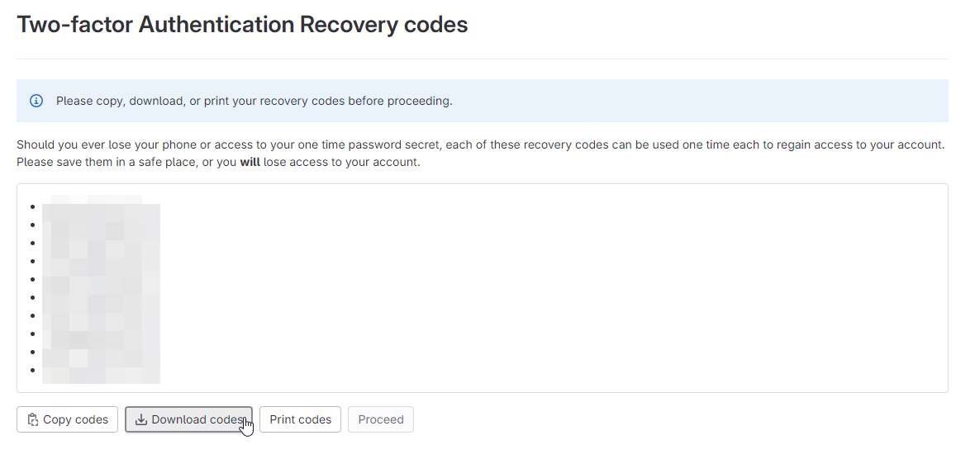Select the ninth blurred recovery code
The height and width of the screenshot is (459, 956).
click(x=101, y=353)
